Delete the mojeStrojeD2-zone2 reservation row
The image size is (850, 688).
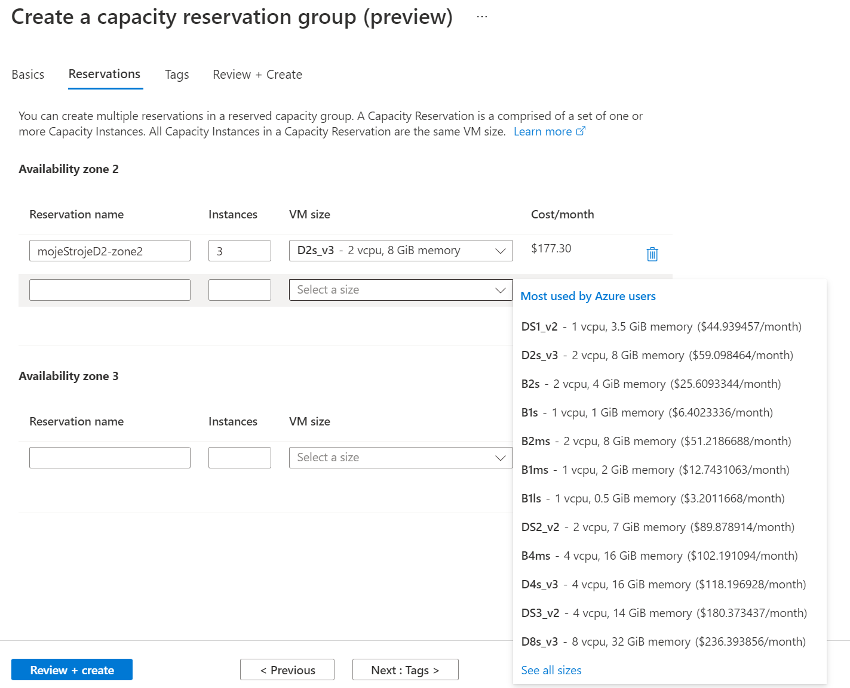652,254
